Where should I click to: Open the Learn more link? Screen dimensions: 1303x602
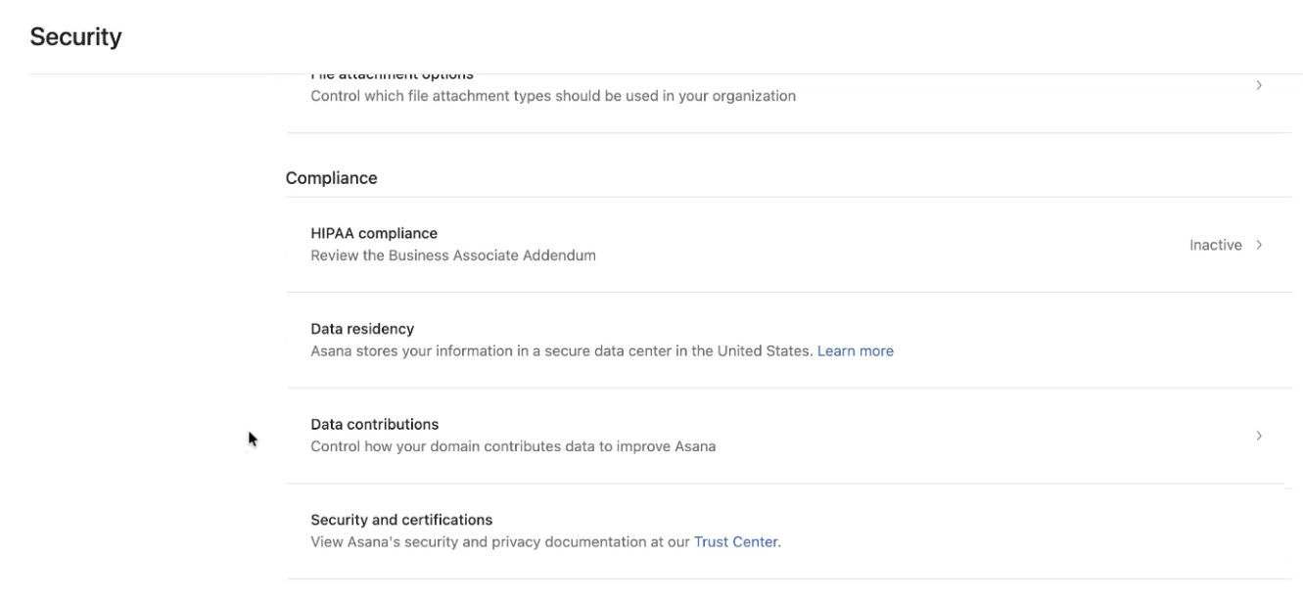(856, 350)
